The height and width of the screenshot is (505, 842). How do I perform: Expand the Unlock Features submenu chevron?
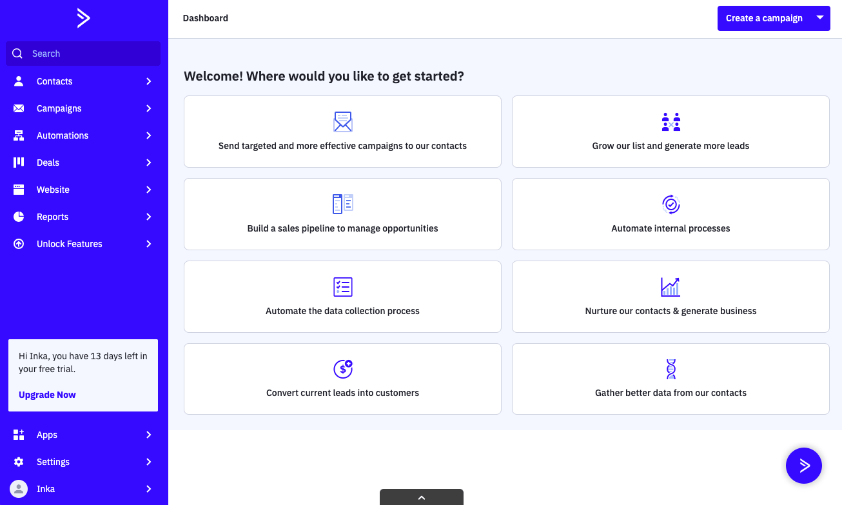(149, 244)
